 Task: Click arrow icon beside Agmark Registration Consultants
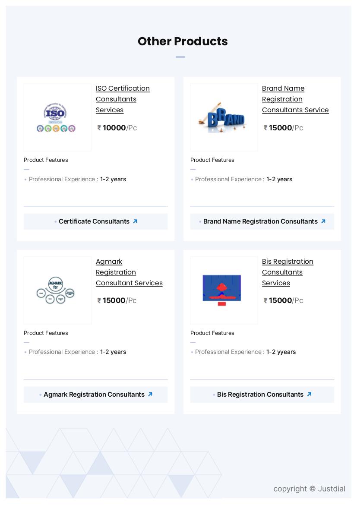(x=150, y=395)
